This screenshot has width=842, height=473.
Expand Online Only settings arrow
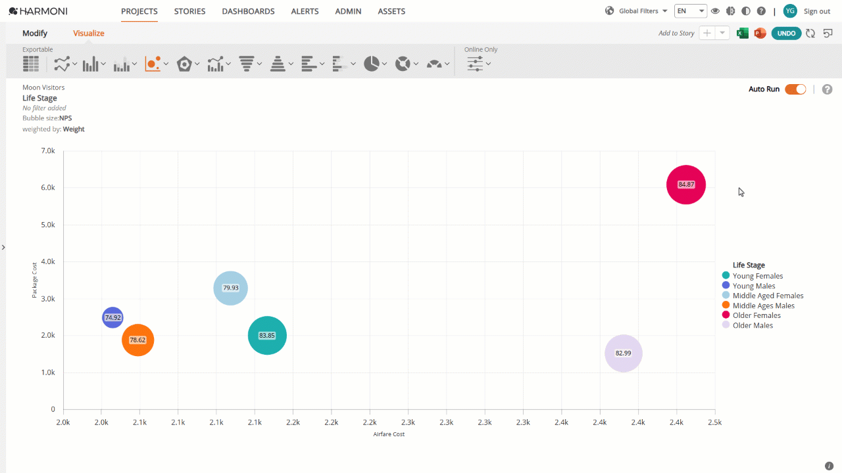488,64
